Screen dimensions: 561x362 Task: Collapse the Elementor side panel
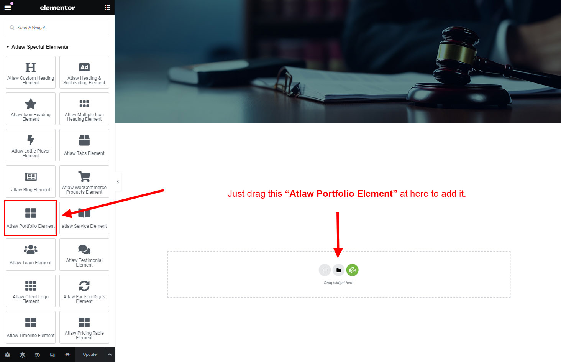[118, 181]
